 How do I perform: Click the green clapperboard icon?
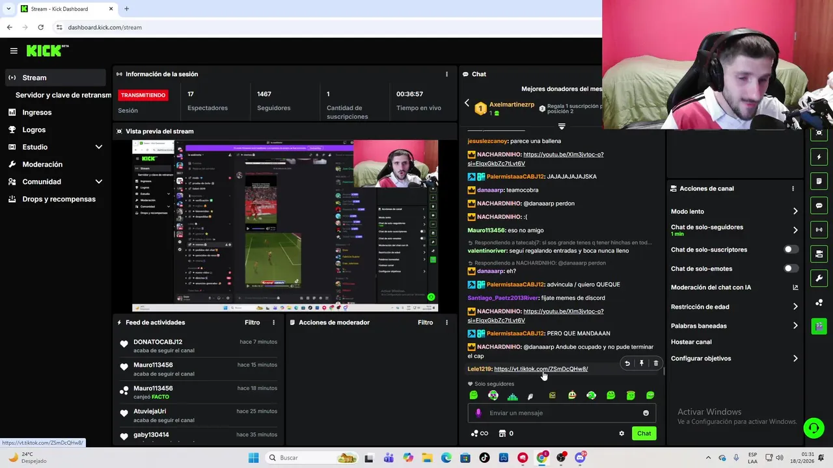[819, 326]
